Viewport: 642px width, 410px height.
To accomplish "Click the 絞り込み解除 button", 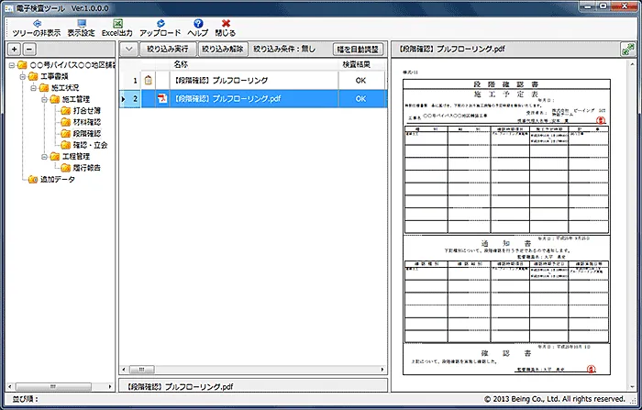I will [223, 48].
